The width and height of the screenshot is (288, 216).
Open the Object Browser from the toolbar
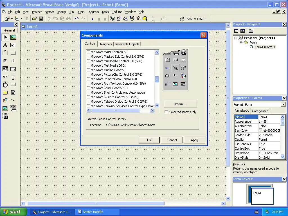[x=132, y=19]
